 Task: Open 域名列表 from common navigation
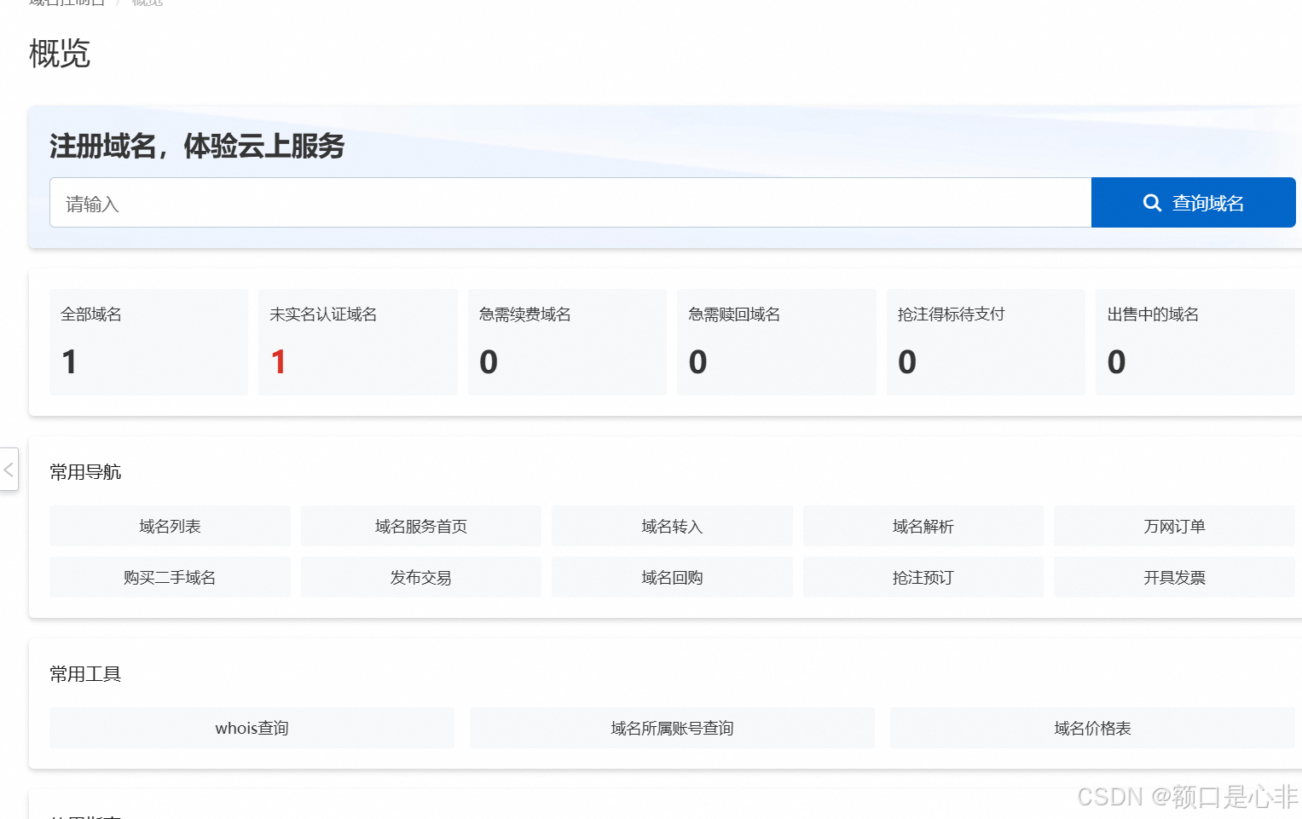[169, 526]
